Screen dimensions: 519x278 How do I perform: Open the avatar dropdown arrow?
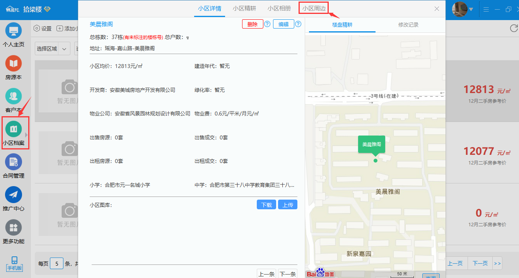471,9
